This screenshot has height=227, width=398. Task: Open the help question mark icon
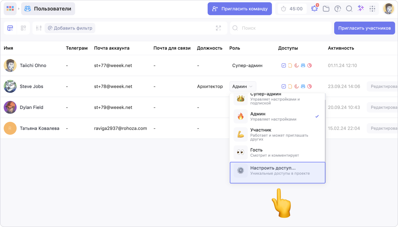pyautogui.click(x=337, y=9)
